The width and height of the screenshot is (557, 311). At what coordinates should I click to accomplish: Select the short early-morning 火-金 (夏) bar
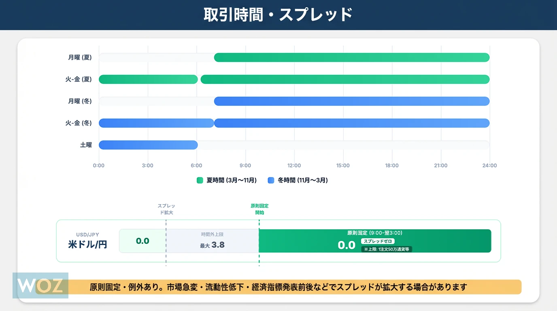point(148,79)
